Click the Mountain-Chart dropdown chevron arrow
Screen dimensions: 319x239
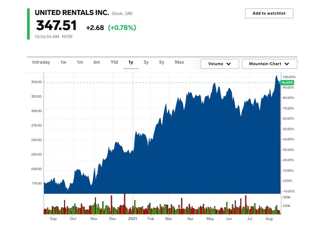coord(287,64)
